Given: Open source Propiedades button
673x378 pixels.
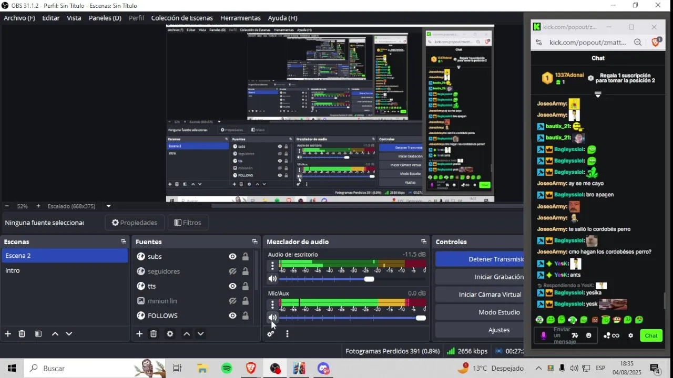Looking at the screenshot, I should [135, 223].
